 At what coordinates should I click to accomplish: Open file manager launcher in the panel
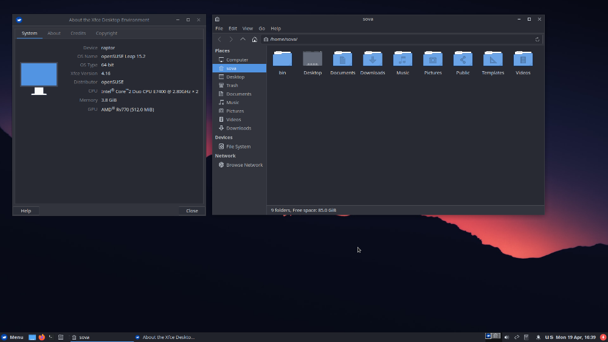pyautogui.click(x=60, y=337)
